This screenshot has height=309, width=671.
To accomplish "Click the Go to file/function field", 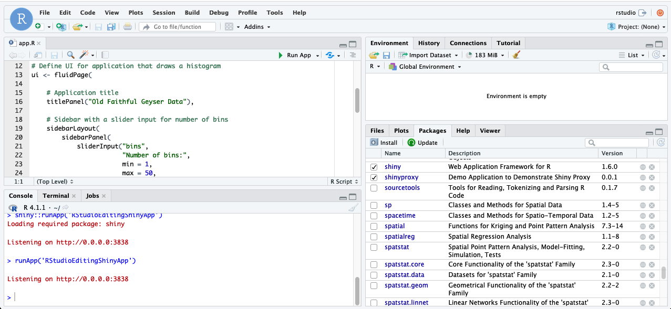I will pyautogui.click(x=179, y=27).
